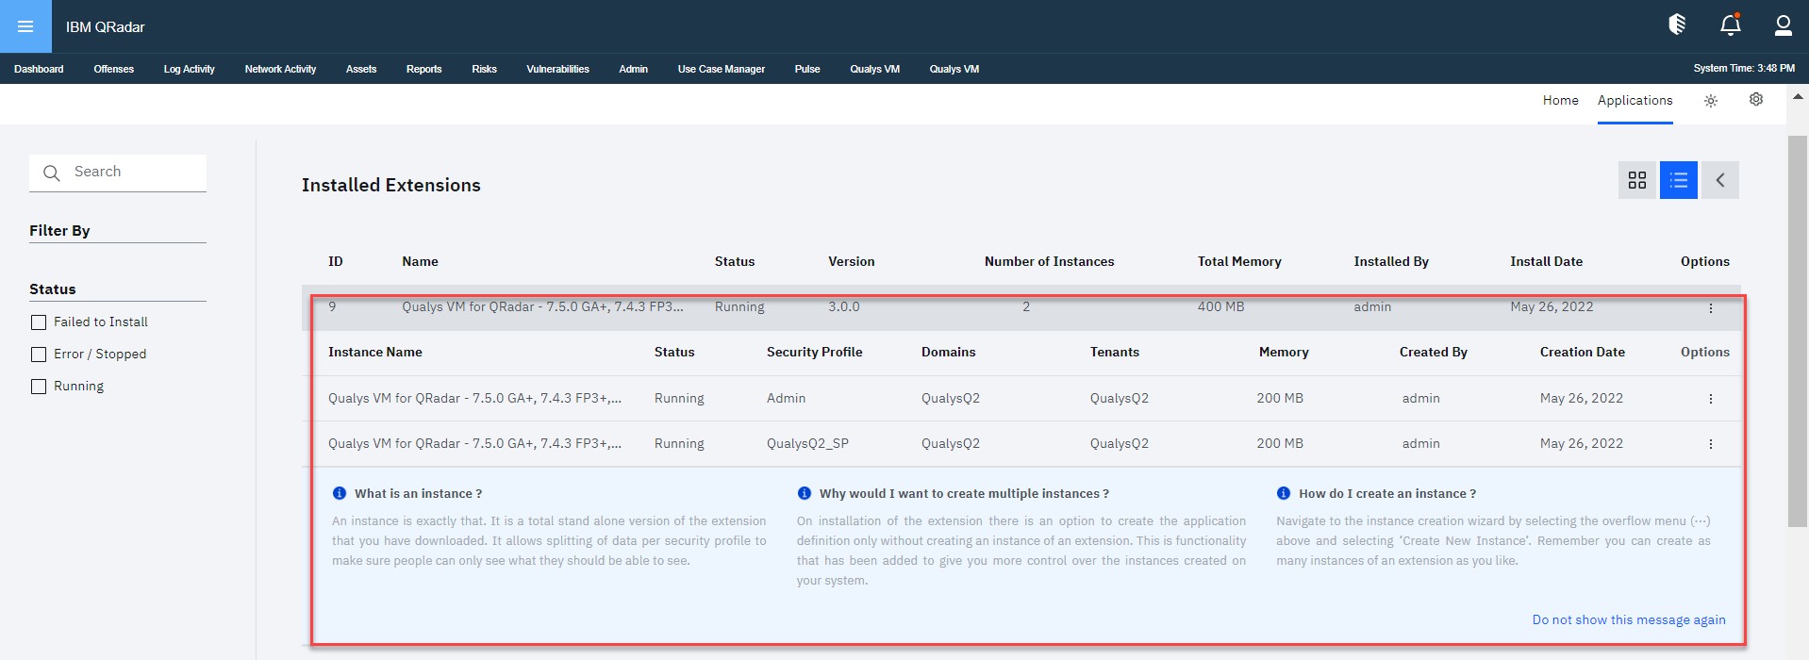Collapse panel with the back chevron button
This screenshot has height=660, width=1809.
[1719, 180]
